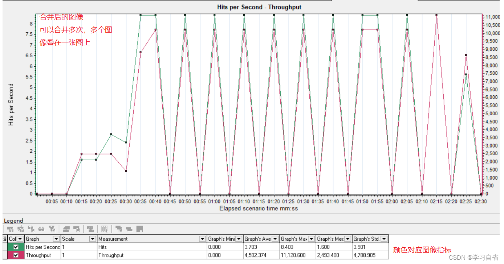Click the Legend panel title
The image size is (504, 264).
(x=13, y=220)
